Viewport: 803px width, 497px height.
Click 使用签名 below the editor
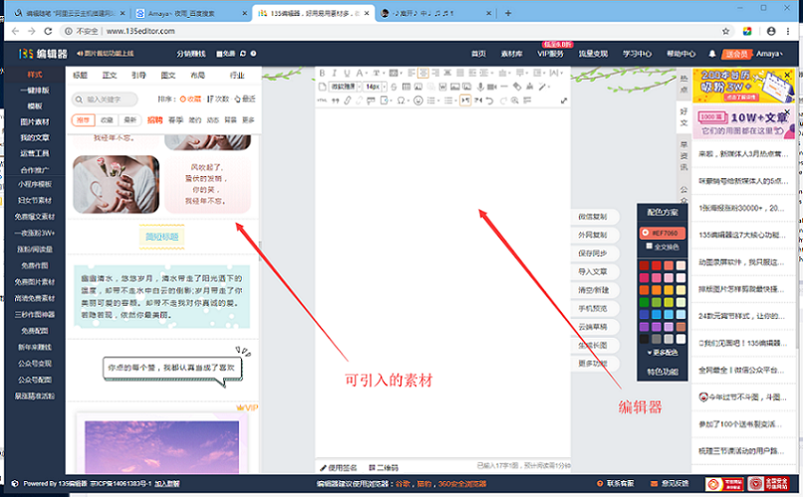[x=339, y=467]
